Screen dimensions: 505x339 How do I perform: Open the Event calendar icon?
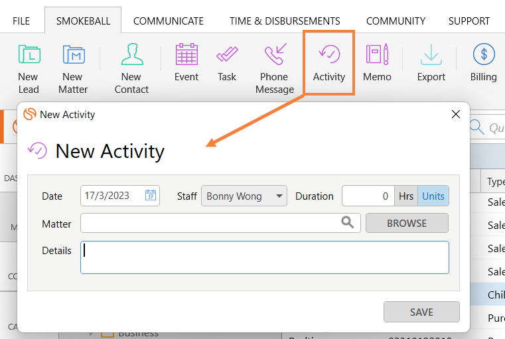[x=186, y=54]
